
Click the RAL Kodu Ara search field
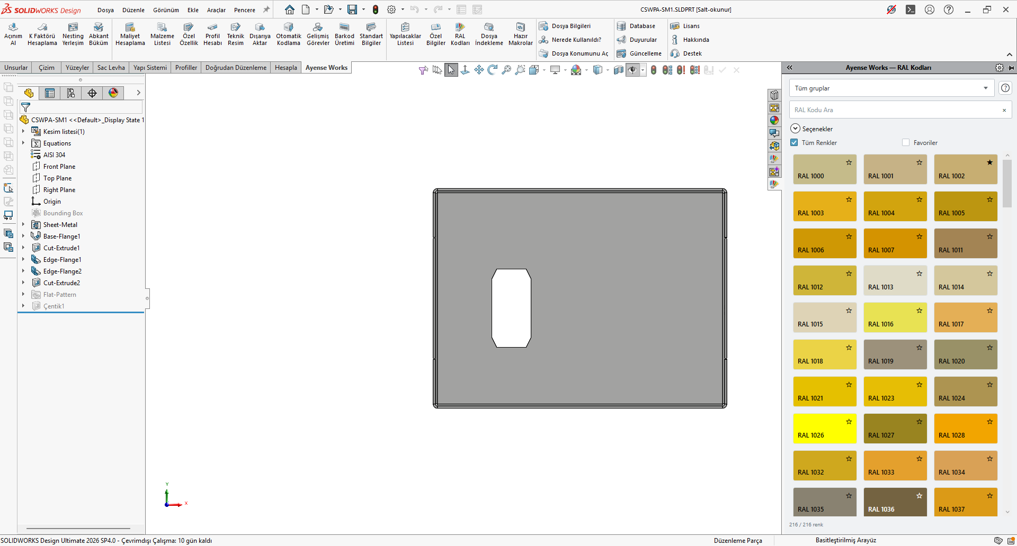point(895,110)
